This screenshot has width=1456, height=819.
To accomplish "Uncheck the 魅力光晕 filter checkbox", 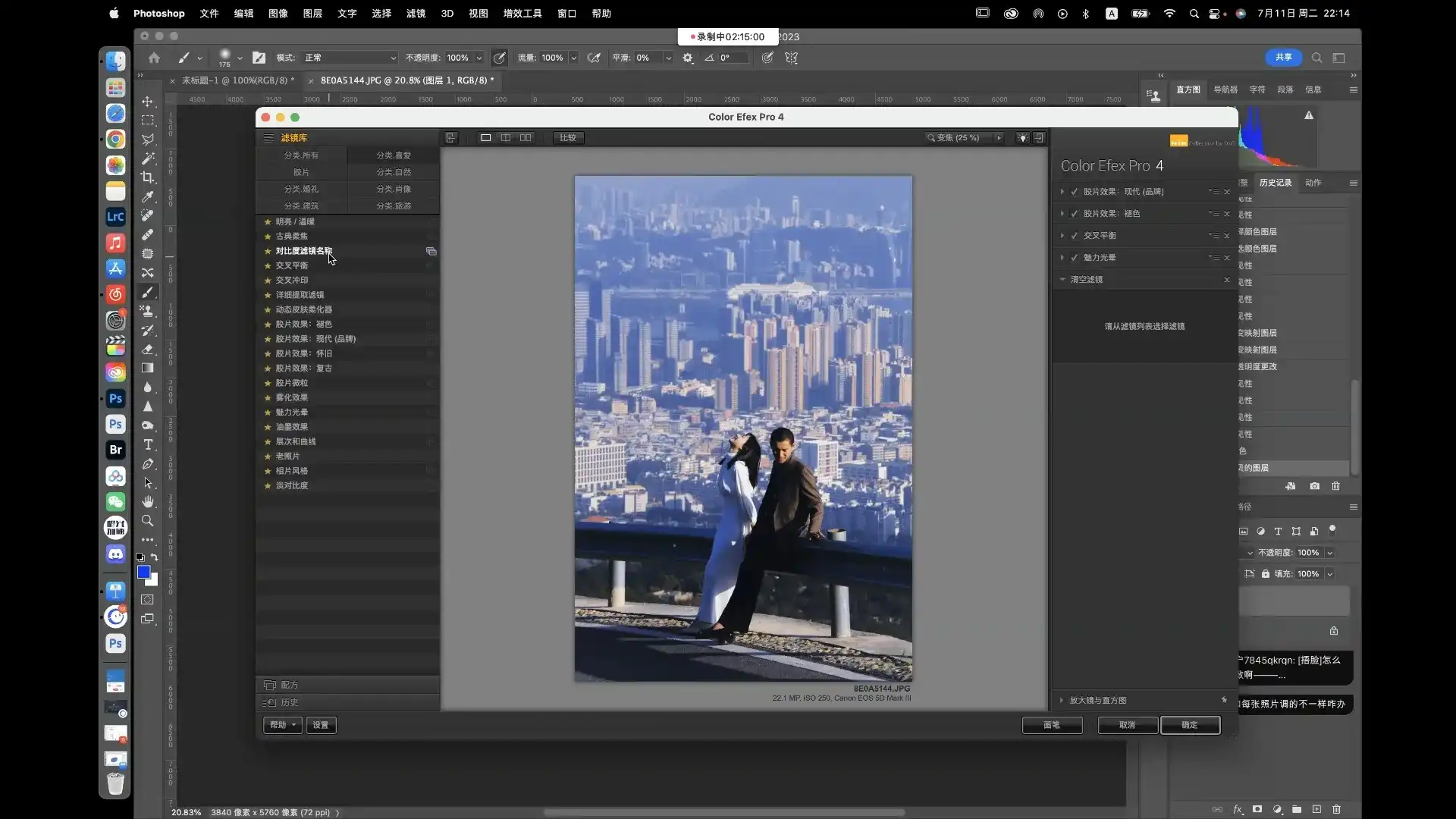I will click(1074, 258).
